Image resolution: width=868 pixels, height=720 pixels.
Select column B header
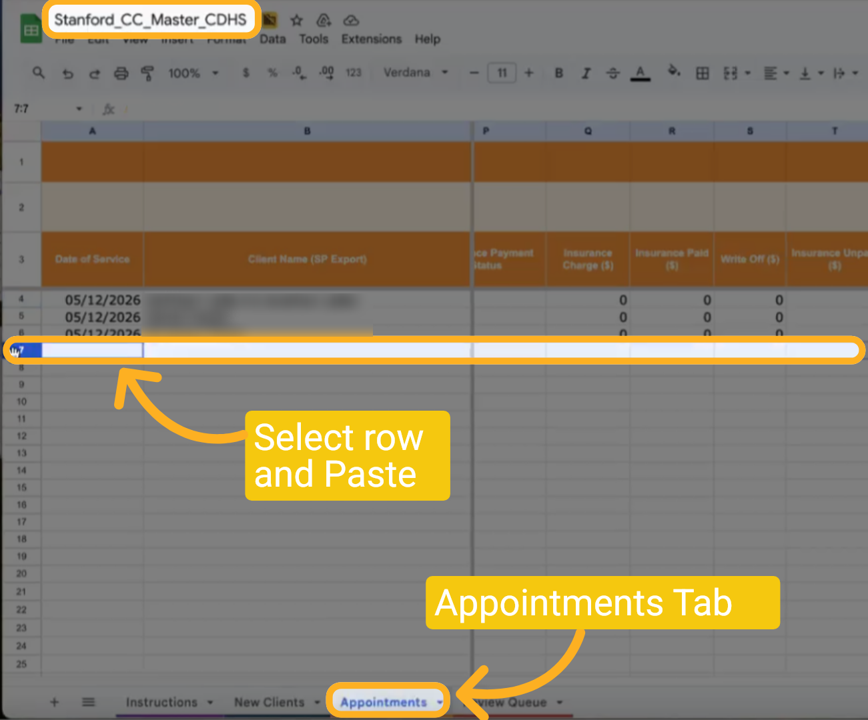point(308,131)
